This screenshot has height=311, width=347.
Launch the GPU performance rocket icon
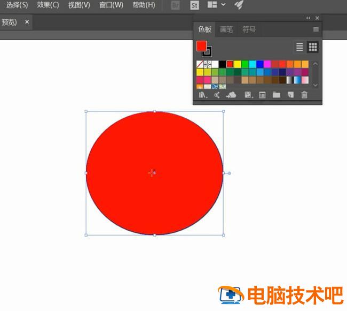coord(239,5)
